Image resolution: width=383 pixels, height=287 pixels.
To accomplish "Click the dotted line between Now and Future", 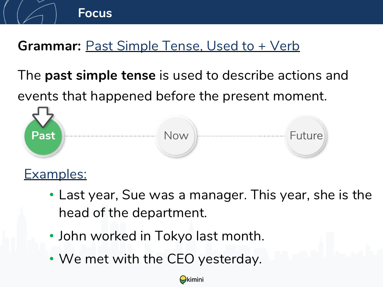I will (x=241, y=136).
